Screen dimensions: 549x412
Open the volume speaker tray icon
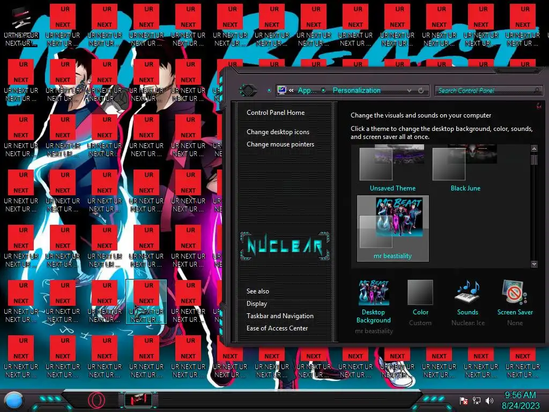pyautogui.click(x=489, y=400)
